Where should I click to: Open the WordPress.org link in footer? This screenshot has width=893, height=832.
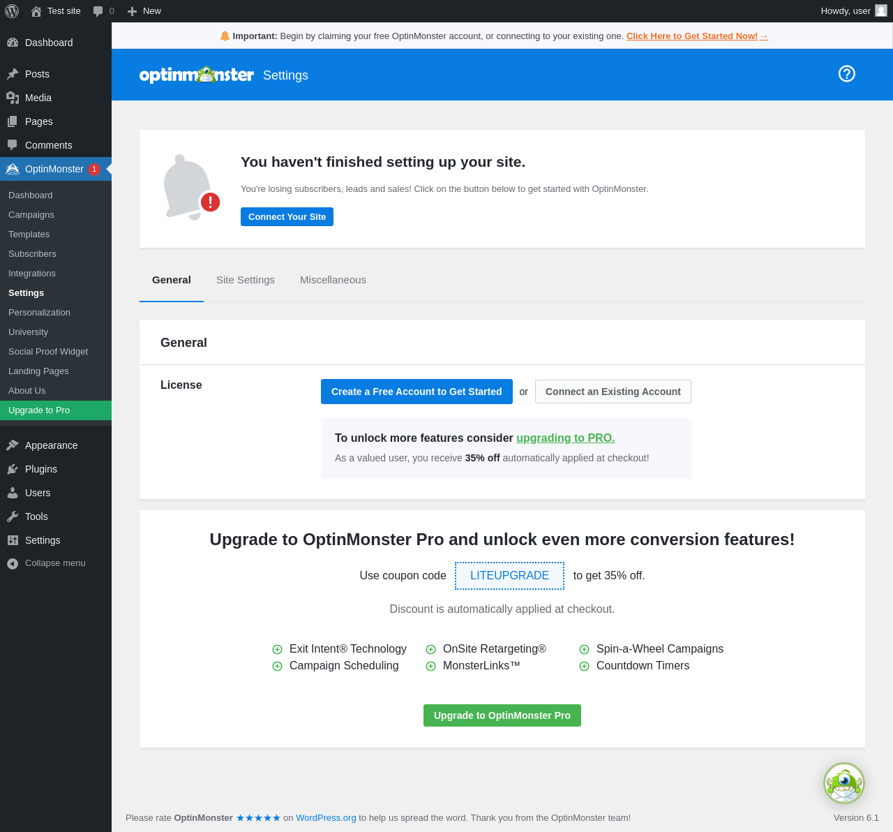coord(326,818)
